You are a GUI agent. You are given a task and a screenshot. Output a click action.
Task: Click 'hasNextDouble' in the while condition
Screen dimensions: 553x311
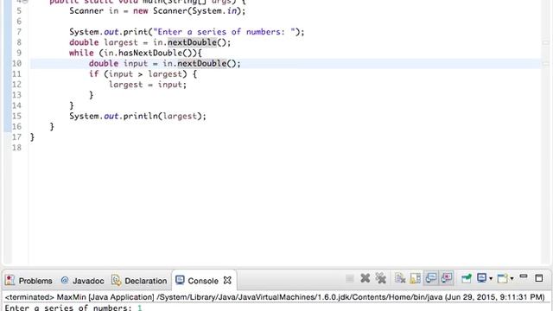tap(149, 53)
